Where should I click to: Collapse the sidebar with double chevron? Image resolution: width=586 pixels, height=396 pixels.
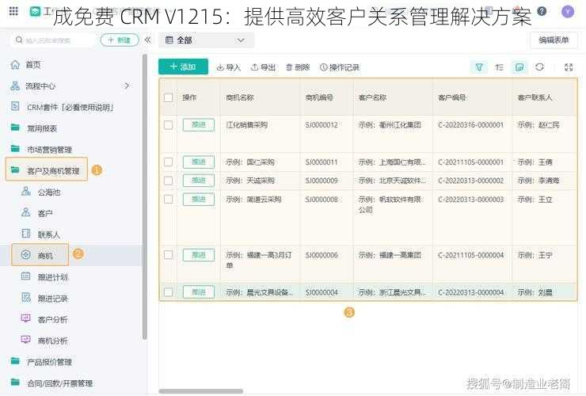(147, 40)
